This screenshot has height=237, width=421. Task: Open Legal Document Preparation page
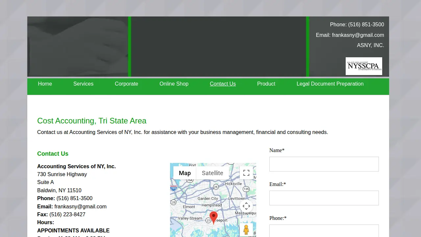[330, 84]
